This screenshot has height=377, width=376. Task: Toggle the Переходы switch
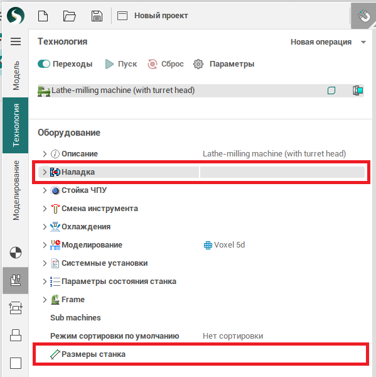(44, 64)
